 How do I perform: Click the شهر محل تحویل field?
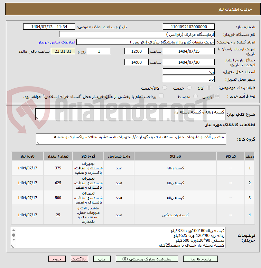click(188, 79)
